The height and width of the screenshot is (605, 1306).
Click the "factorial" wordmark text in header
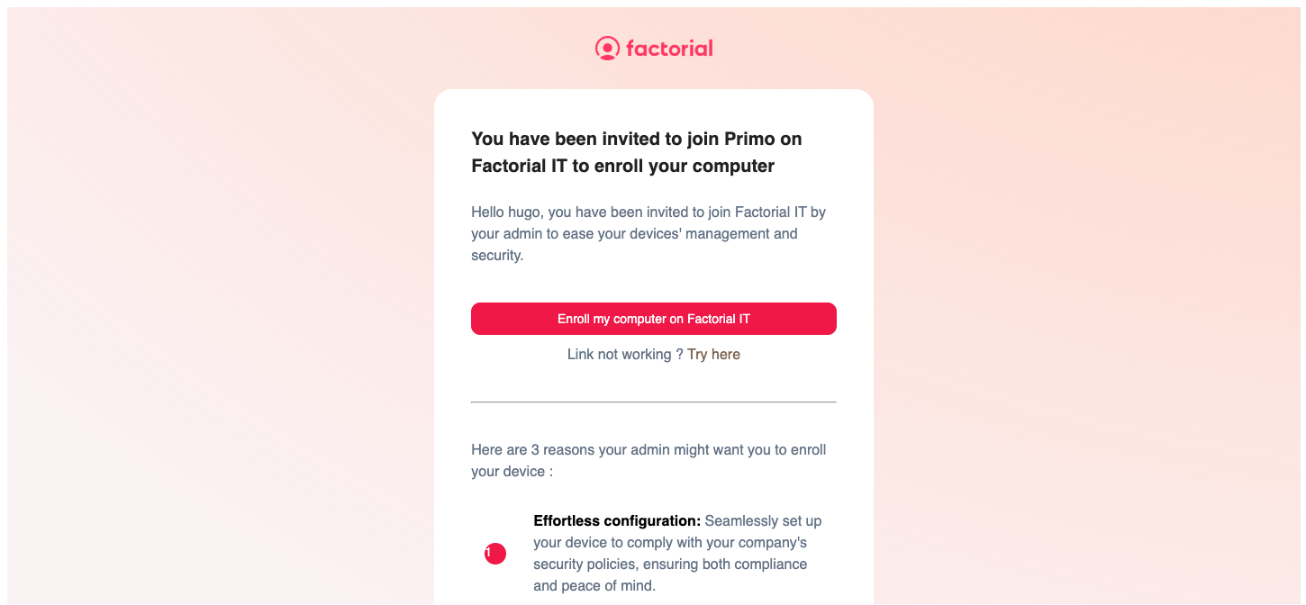coord(669,49)
